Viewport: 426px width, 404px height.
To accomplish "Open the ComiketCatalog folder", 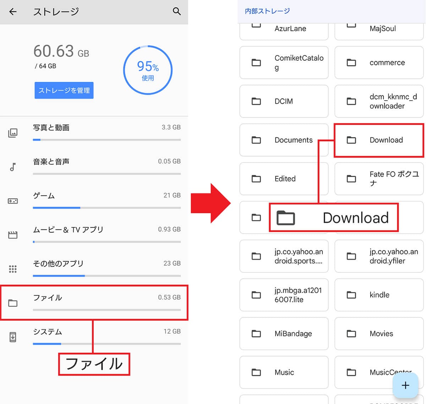I will pyautogui.click(x=284, y=63).
